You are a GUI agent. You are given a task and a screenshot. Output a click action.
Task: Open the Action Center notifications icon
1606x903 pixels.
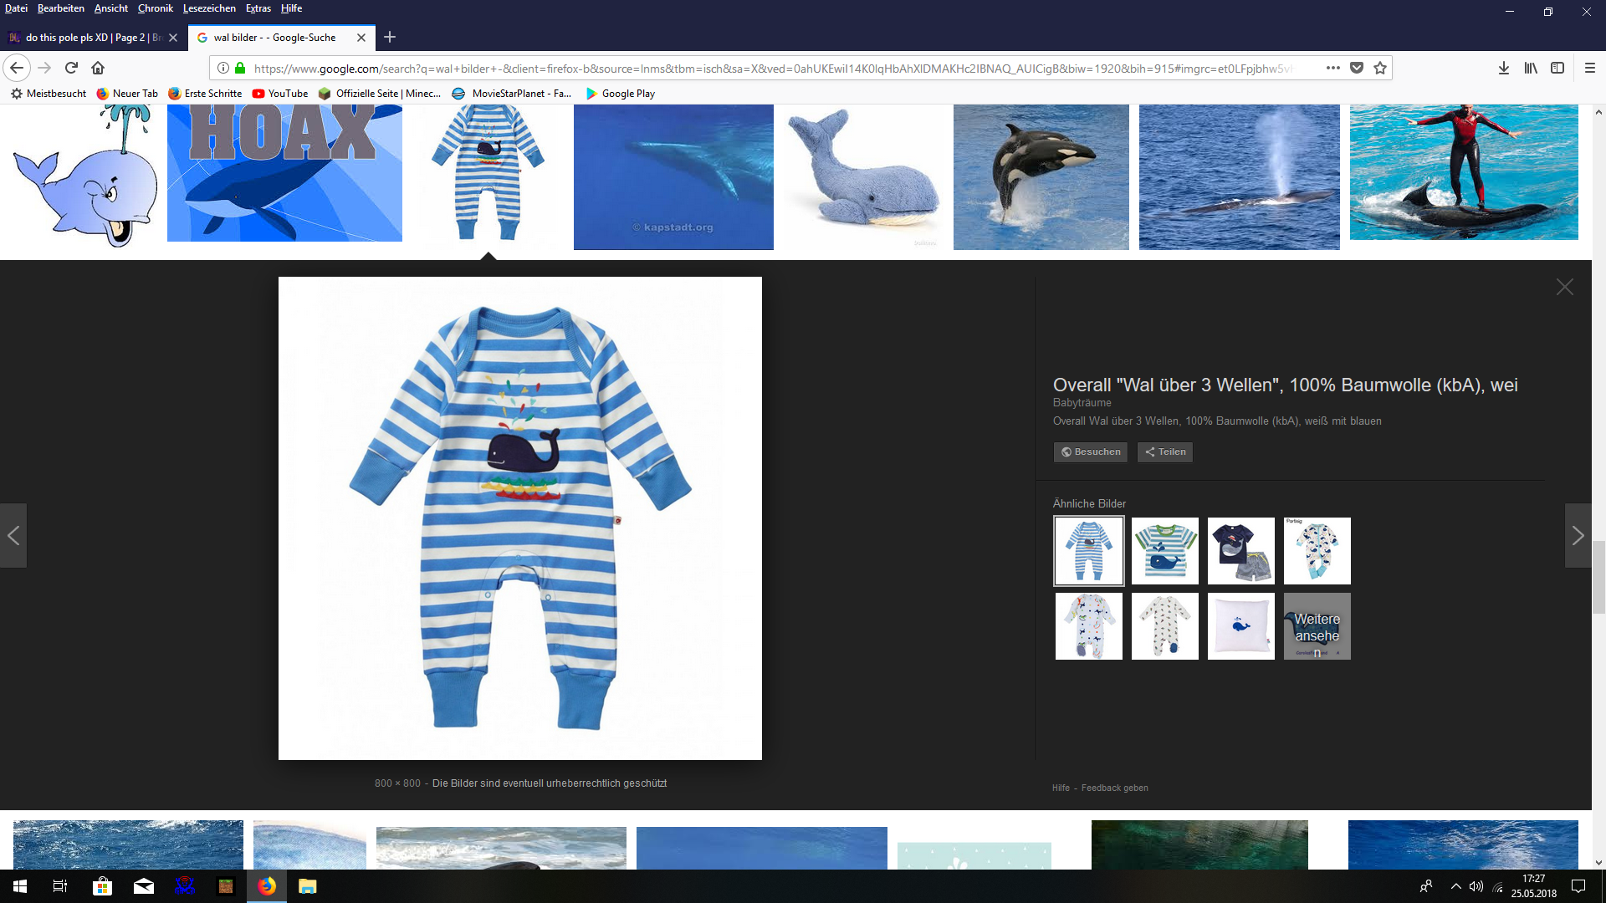1578,886
